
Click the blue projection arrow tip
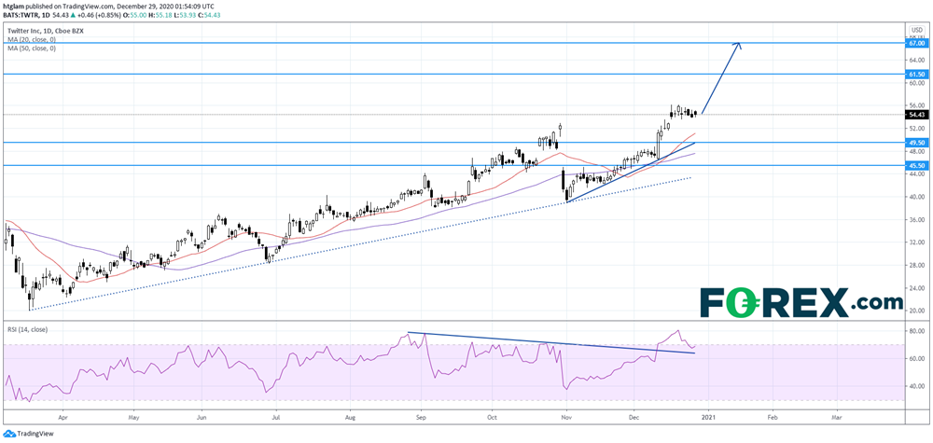740,45
